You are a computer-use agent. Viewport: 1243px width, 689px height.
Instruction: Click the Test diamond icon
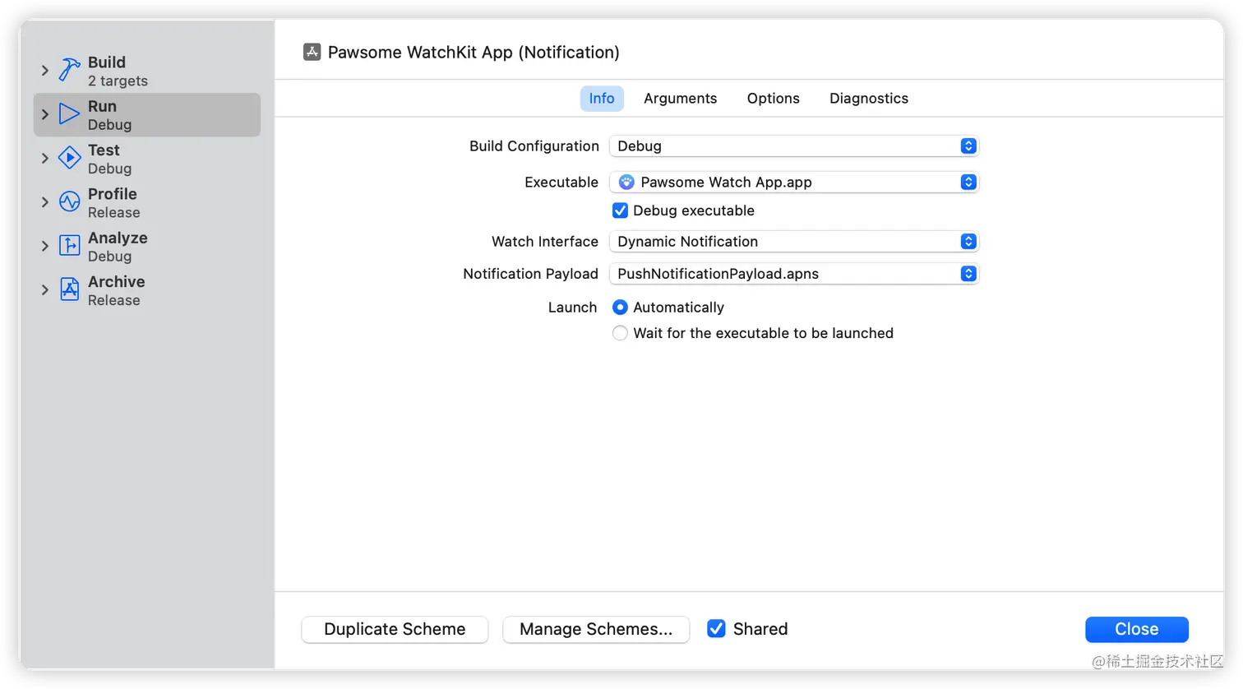[70, 158]
